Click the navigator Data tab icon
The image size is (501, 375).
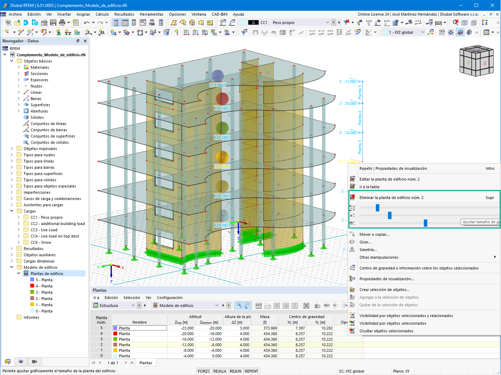point(8,361)
